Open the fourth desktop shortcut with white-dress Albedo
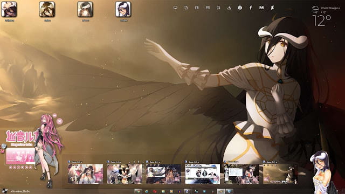Viewport: 345px width, 194px height. (x=123, y=10)
